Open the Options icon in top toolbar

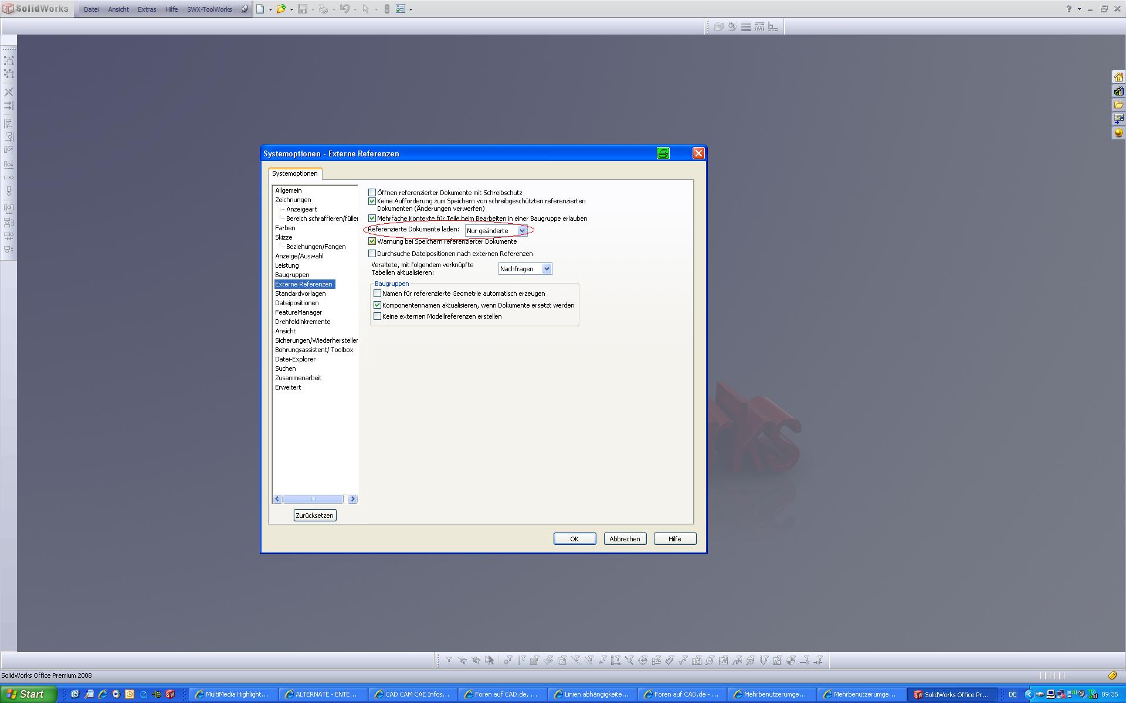point(401,9)
